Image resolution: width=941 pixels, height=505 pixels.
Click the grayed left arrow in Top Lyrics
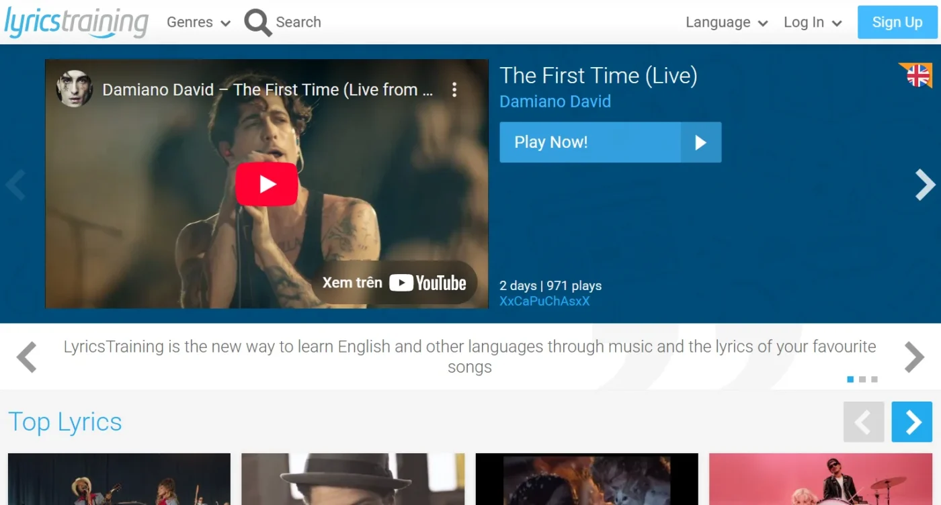click(864, 422)
